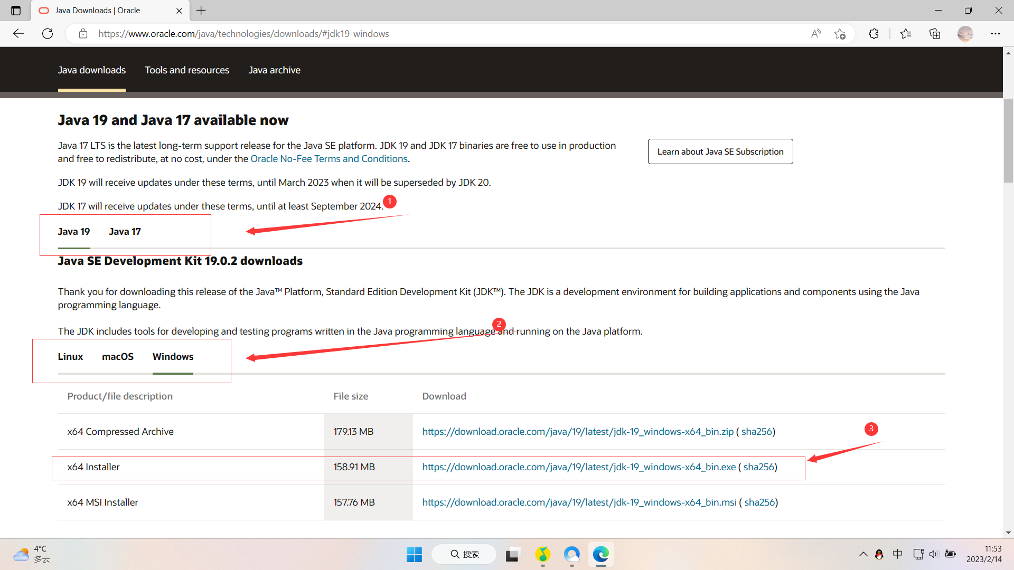Switch the Chinese input method indicator

coord(897,554)
